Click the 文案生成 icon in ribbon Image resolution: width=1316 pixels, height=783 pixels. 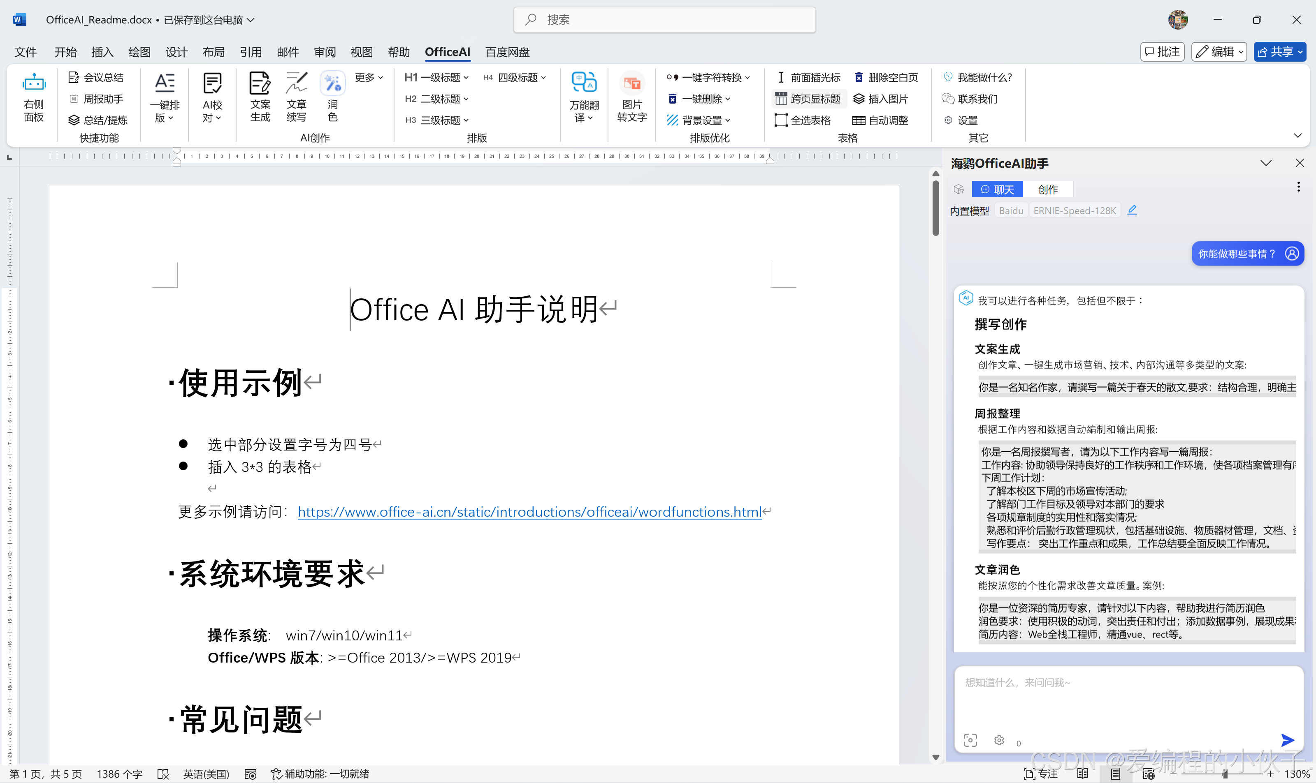click(x=260, y=84)
